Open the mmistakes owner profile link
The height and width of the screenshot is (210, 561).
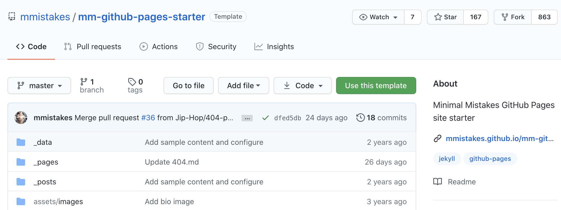(x=45, y=17)
